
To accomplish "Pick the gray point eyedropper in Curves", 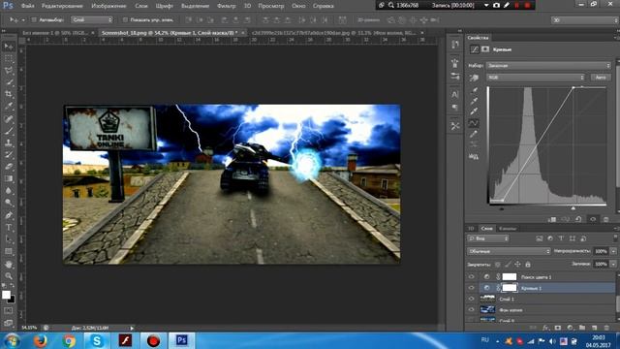I will click(x=474, y=102).
